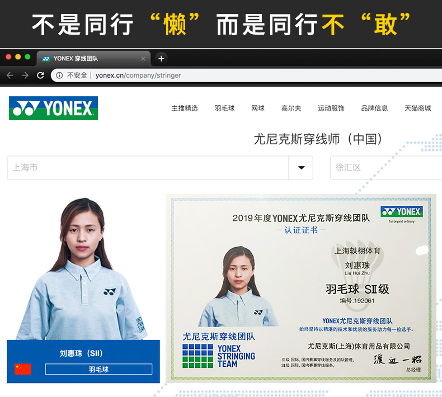
Task: Click the address bar URL yonex.cn/company/stringer
Action: (x=138, y=75)
